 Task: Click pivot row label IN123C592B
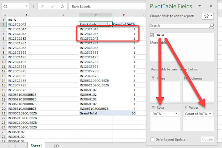click(x=96, y=66)
